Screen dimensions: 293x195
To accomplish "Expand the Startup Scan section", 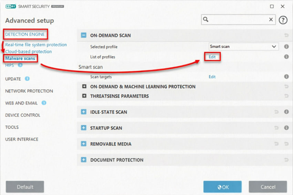I will [x=84, y=128].
